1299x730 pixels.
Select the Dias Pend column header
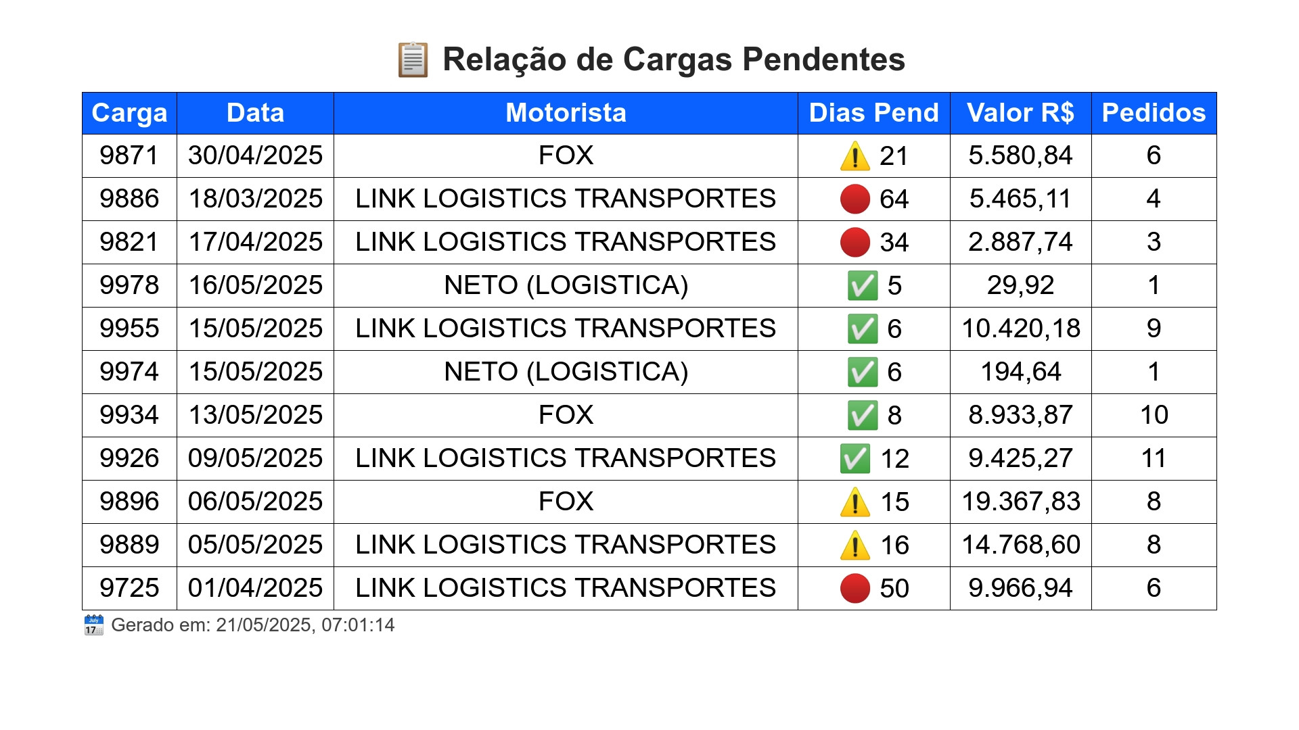click(874, 113)
